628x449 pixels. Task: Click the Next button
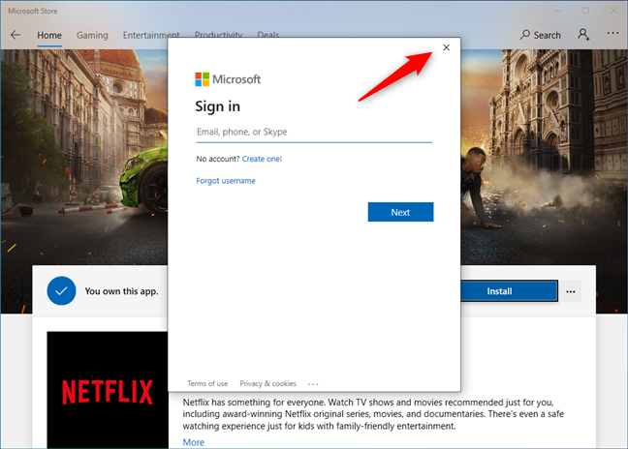tap(400, 212)
